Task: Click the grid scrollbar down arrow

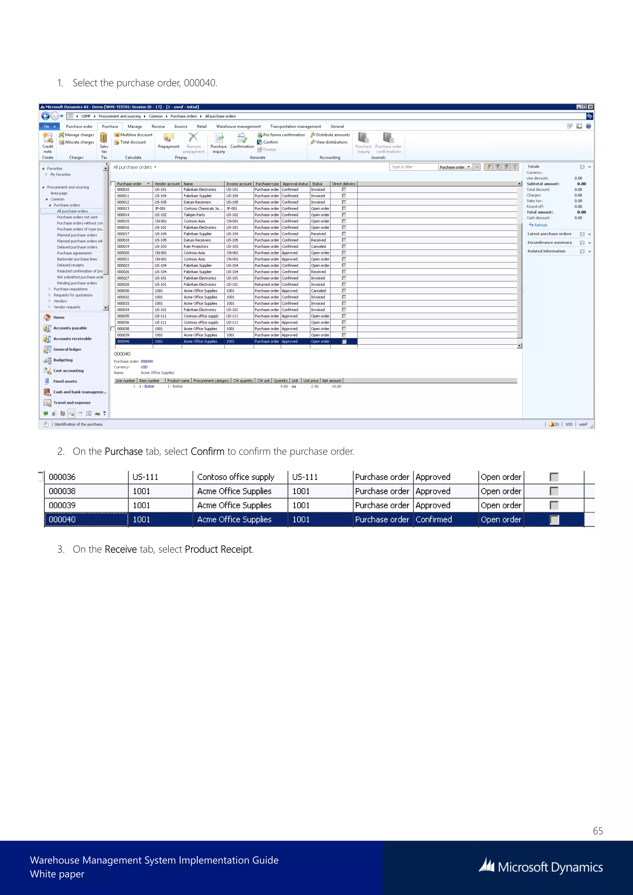Action: pyautogui.click(x=519, y=346)
